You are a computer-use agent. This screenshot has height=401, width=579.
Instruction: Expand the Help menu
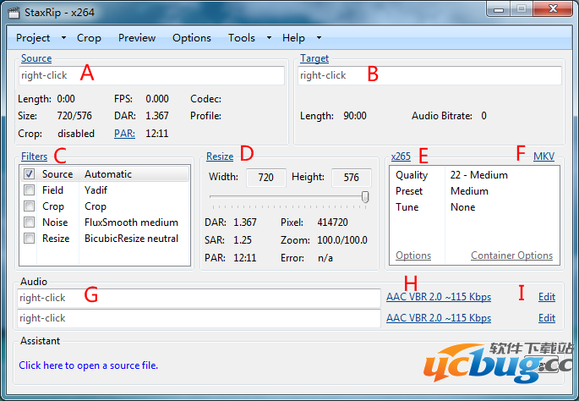301,38
